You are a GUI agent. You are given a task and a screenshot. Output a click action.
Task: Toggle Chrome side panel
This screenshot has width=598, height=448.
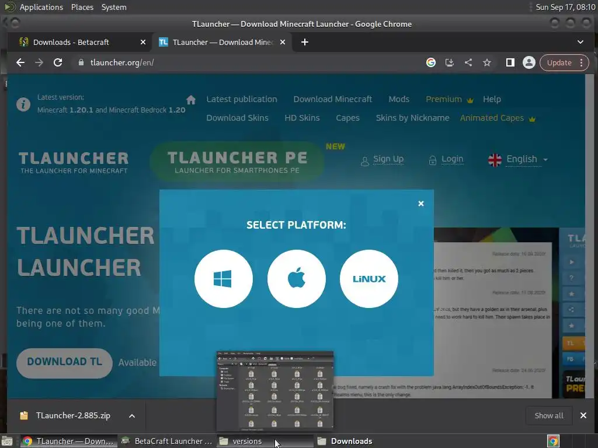pos(510,62)
